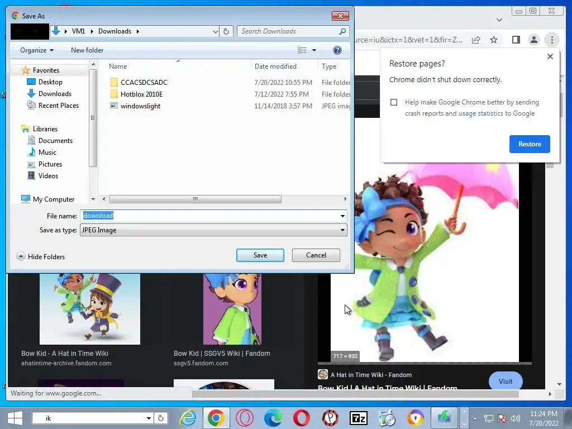Click the change view icon in Save As toolbar
Screen dimensions: 572x429
(302, 50)
